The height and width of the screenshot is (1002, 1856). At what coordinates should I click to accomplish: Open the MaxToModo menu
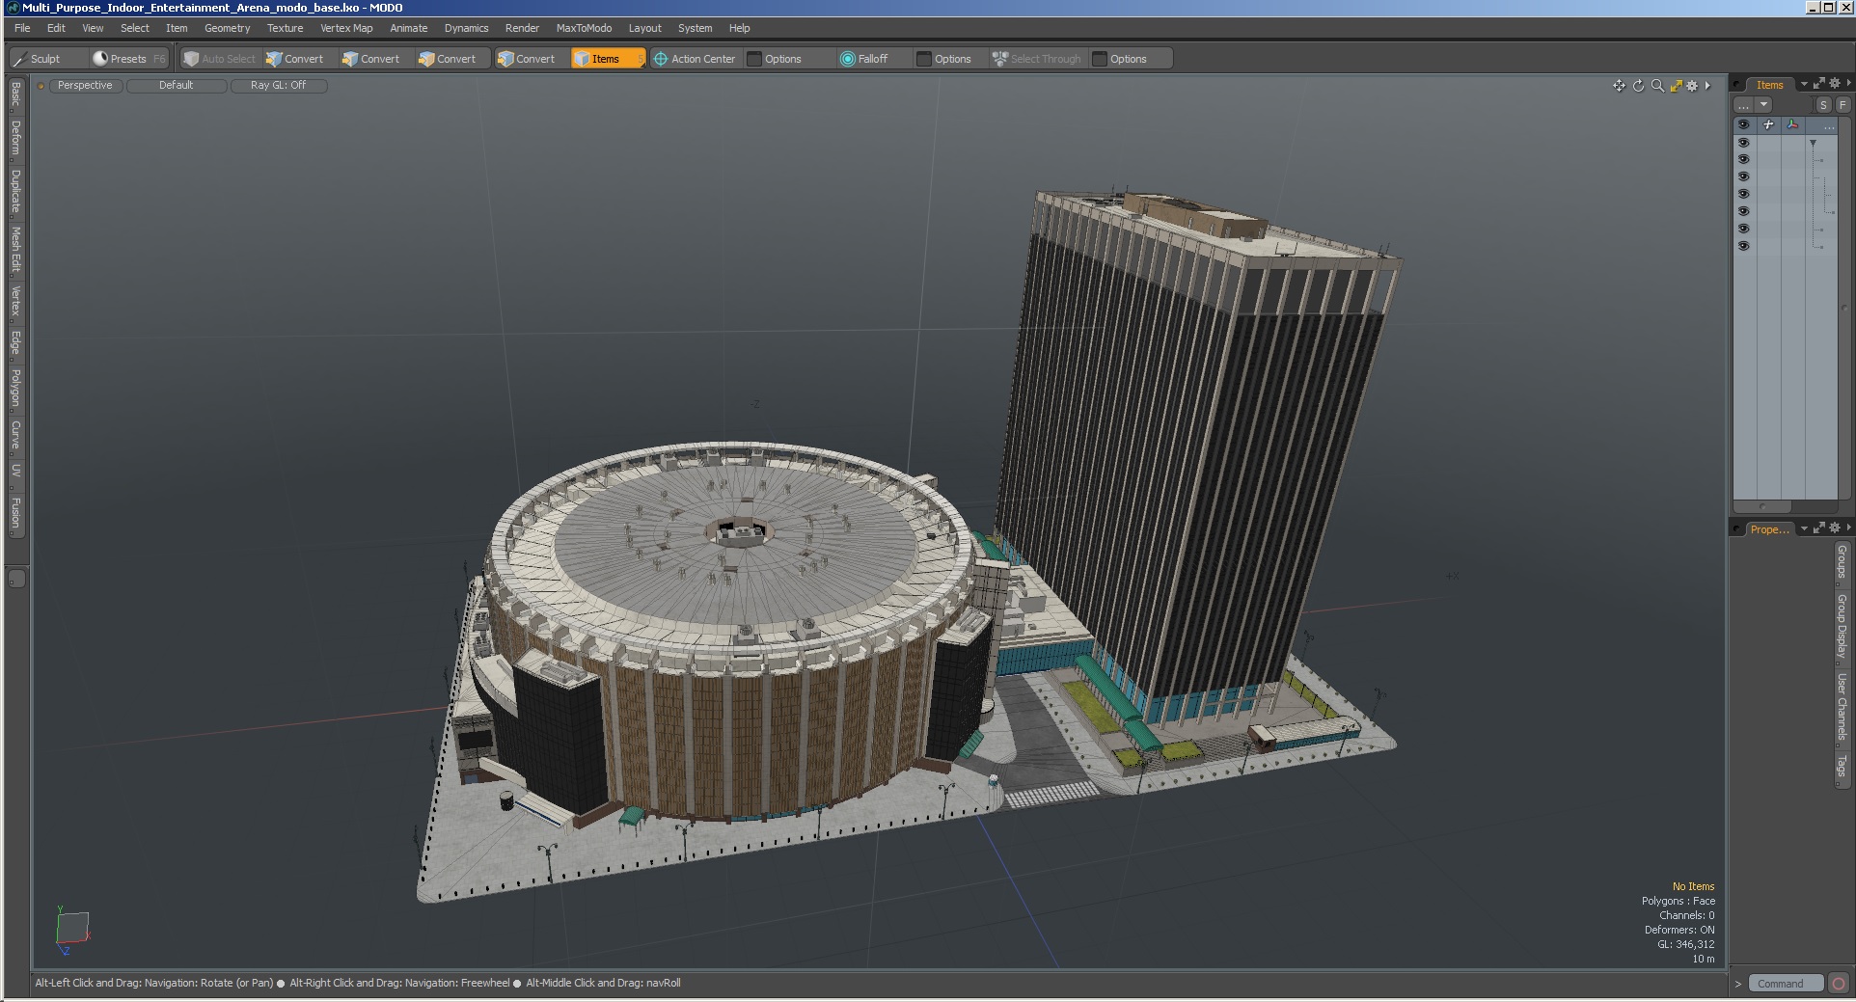pos(584,28)
